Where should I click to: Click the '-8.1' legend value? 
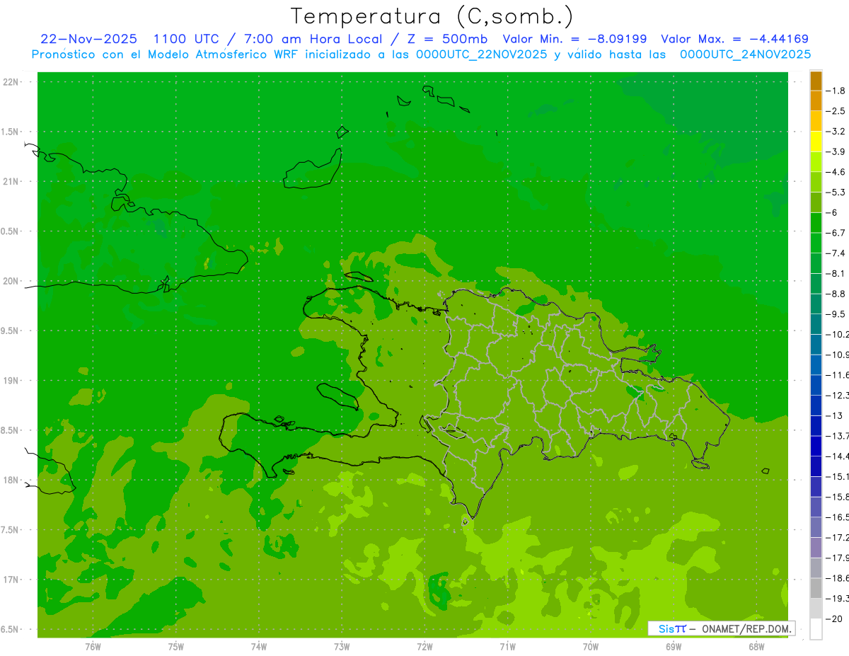point(836,273)
